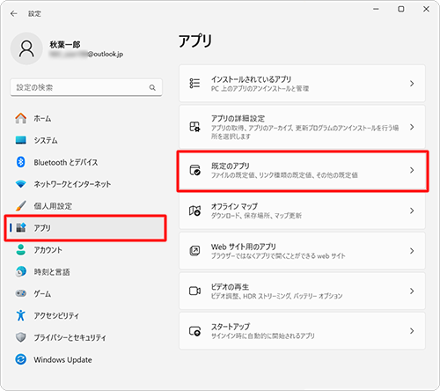The image size is (440, 391).
Task: Expand Web サイト用のアプリ chevron
Action: [412, 251]
